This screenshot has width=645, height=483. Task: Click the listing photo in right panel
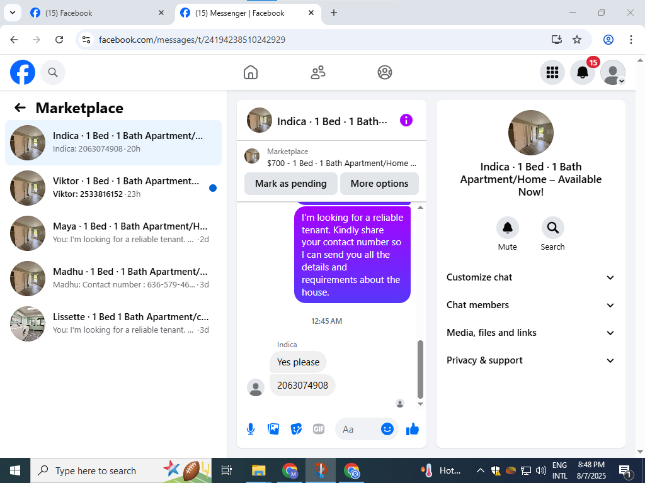click(530, 133)
